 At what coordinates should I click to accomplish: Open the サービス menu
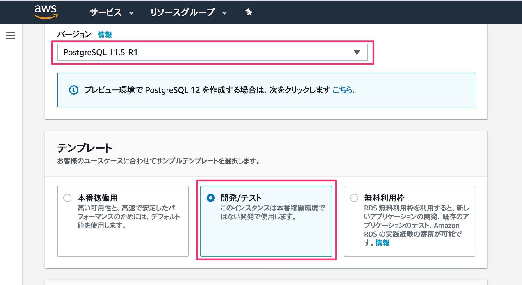pyautogui.click(x=106, y=12)
